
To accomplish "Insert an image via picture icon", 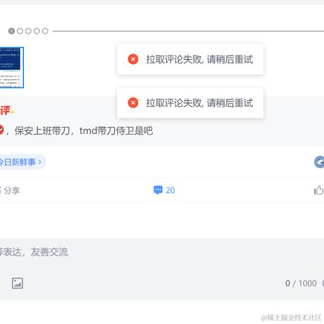I will pos(18,283).
